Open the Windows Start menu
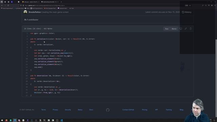217x122 pixels. pos(2,120)
